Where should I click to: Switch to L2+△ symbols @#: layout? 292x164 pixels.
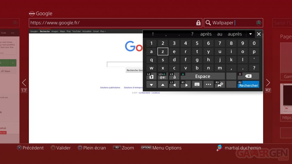click(x=163, y=76)
